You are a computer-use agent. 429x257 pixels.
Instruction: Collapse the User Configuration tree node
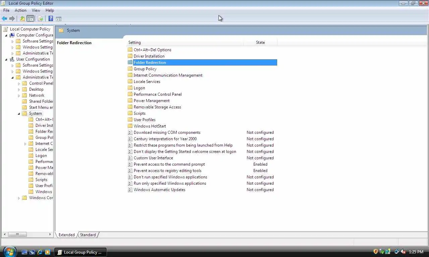(6, 59)
